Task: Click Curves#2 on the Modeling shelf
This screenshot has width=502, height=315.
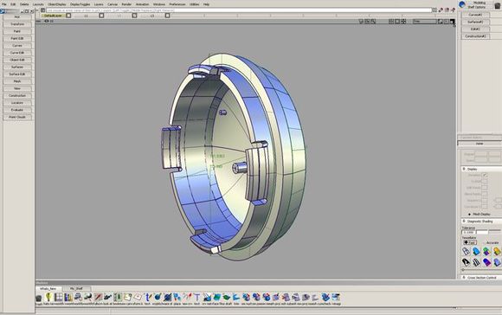Action: (x=475, y=15)
